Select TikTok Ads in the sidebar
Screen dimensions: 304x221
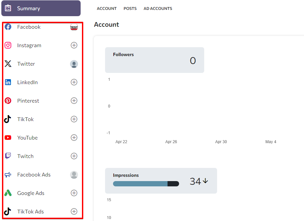coord(30,212)
